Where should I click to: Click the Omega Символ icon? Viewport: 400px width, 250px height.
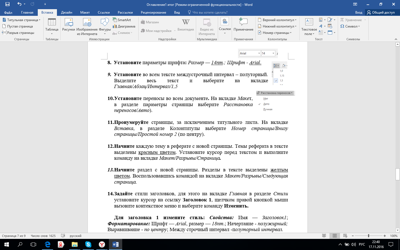(x=342, y=26)
